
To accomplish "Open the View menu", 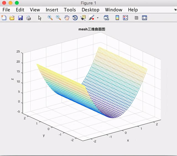I will (35, 10).
